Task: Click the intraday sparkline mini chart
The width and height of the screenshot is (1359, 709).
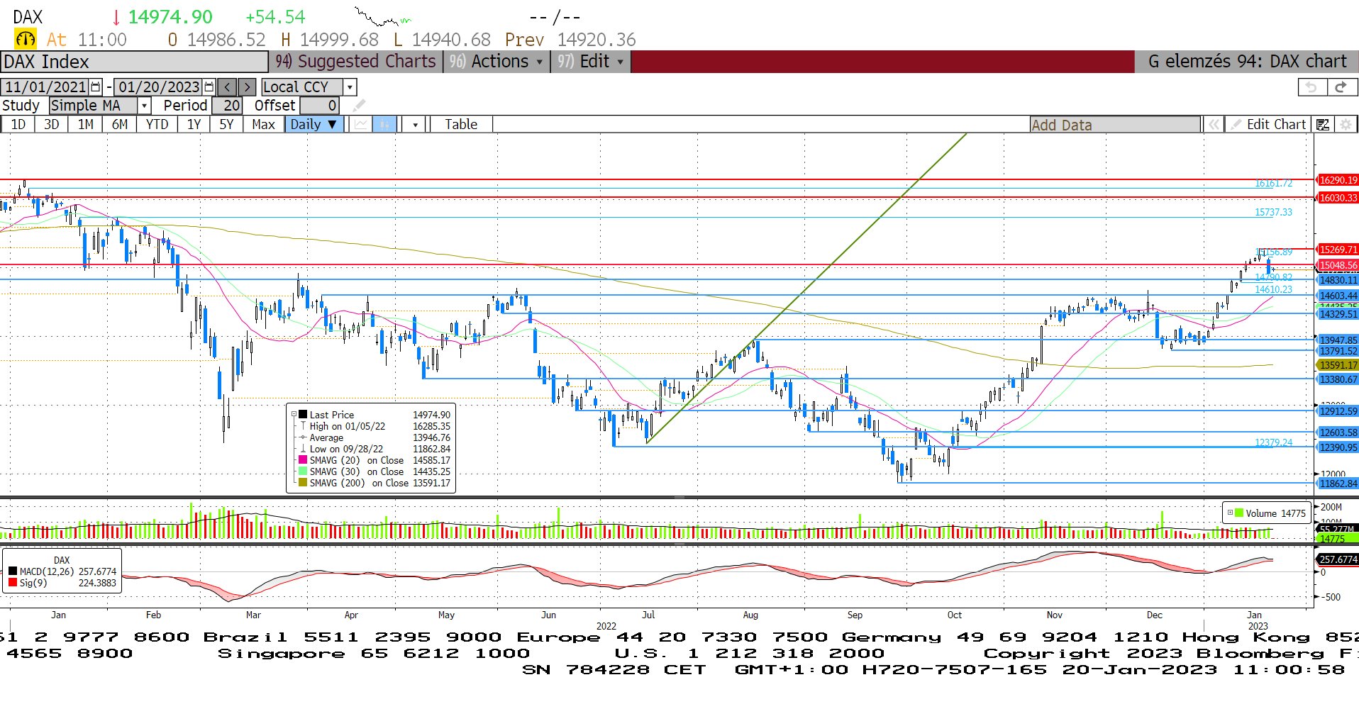Action: [382, 16]
